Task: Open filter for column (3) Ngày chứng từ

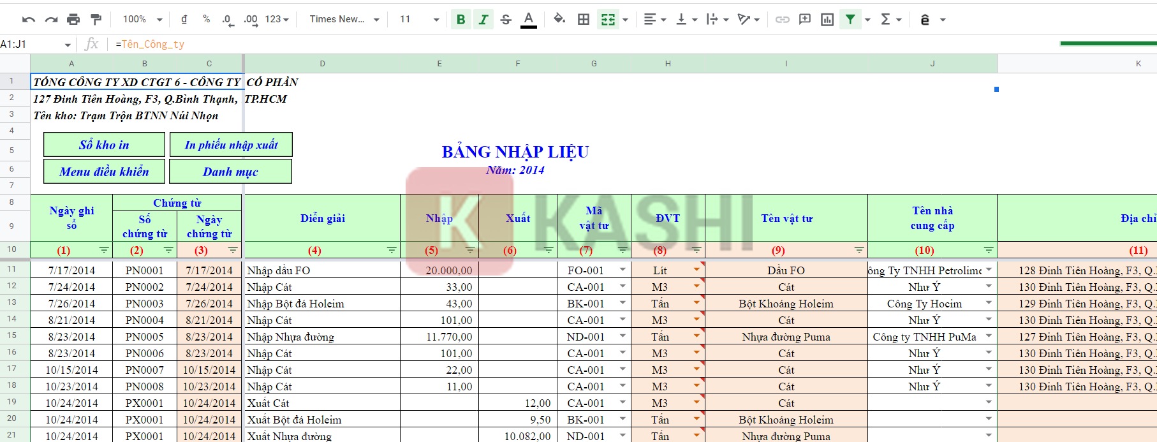Action: click(233, 250)
